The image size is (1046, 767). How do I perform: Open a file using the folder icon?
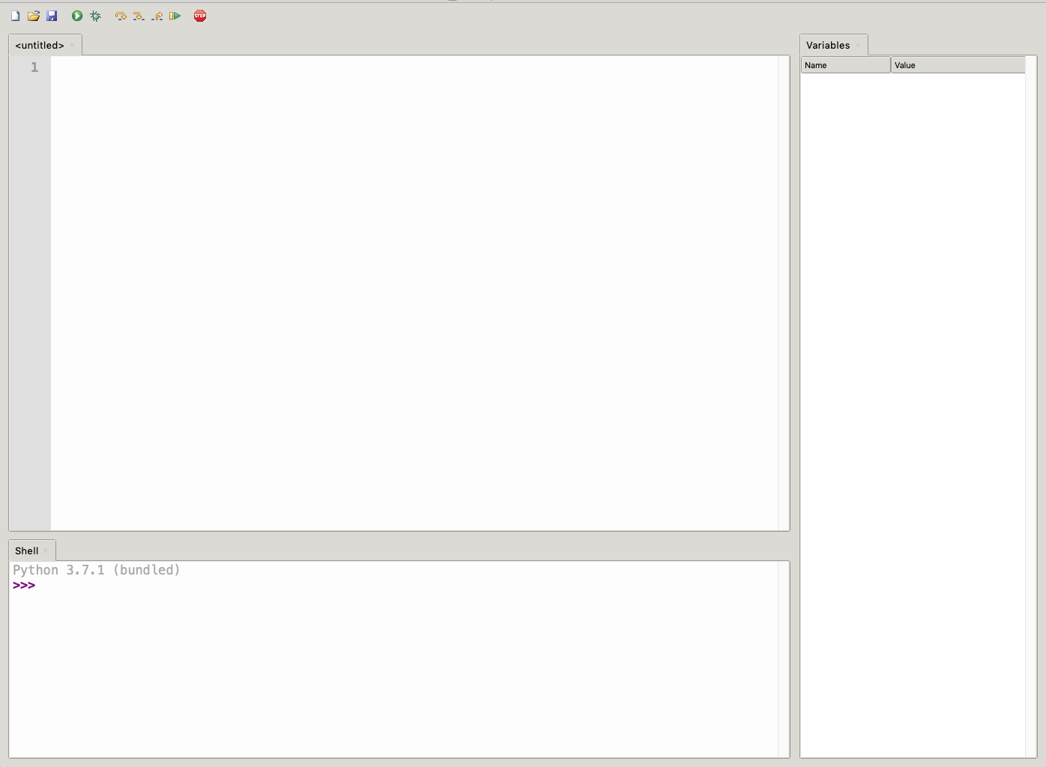click(x=34, y=16)
